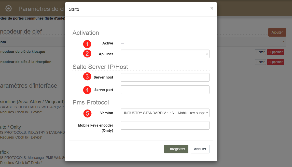This screenshot has width=292, height=167.
Task: Focus the Server host input field
Action: [x=165, y=77]
